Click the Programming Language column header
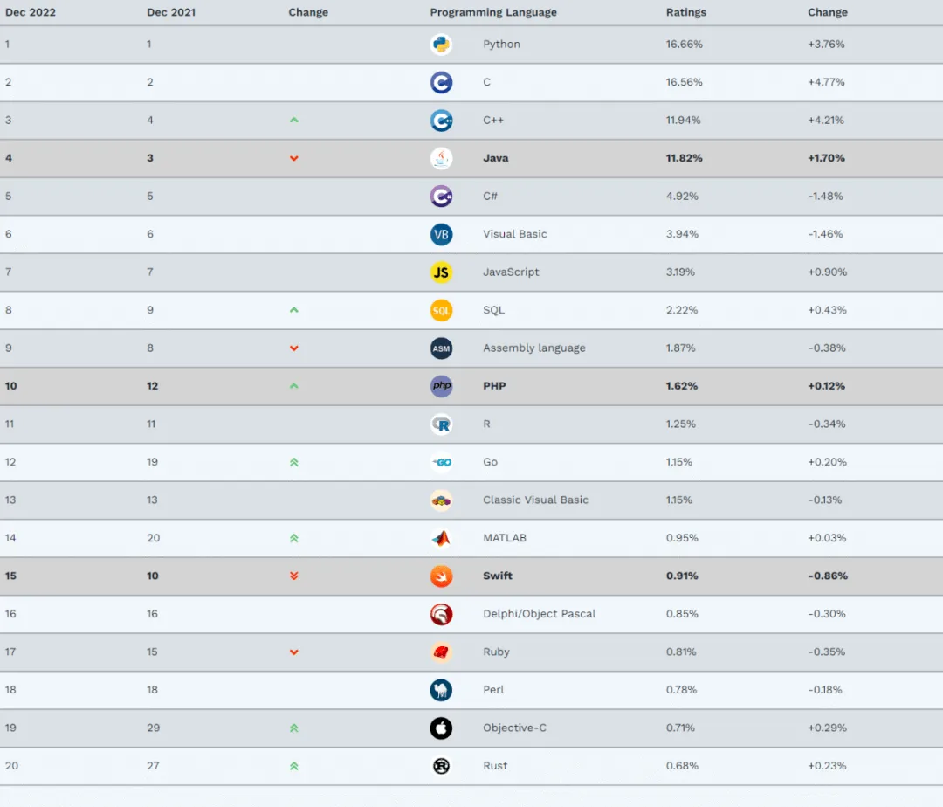The height and width of the screenshot is (807, 943). (x=492, y=12)
